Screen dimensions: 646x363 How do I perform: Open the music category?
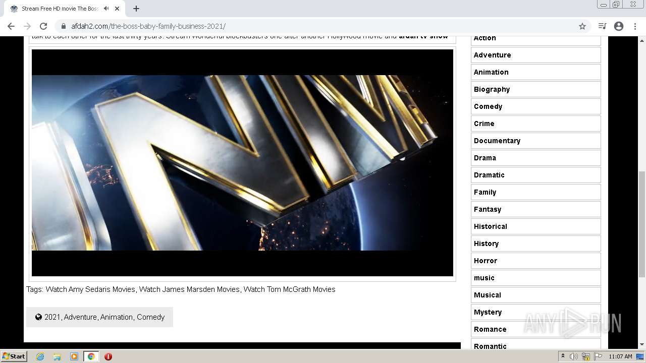coord(535,278)
